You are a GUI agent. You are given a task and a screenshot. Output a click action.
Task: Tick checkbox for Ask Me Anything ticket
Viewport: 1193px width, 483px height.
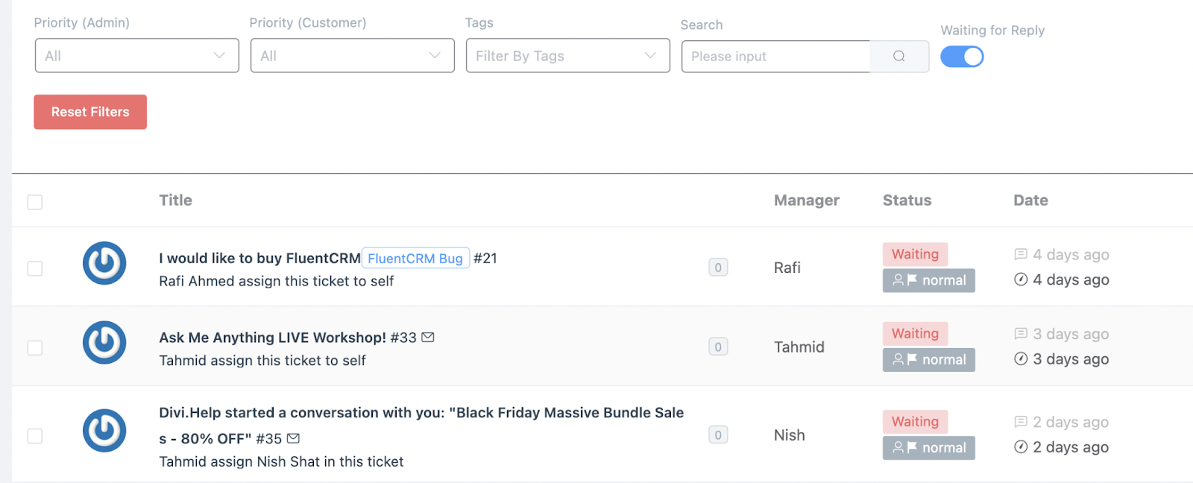click(x=35, y=347)
